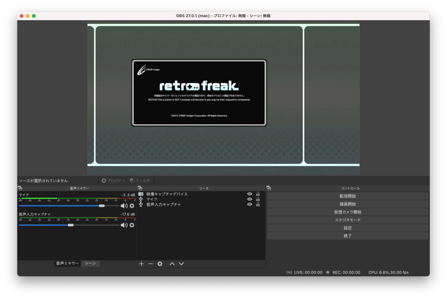Lock the マイク source
Viewport: 447px width, 299px height.
[258, 199]
